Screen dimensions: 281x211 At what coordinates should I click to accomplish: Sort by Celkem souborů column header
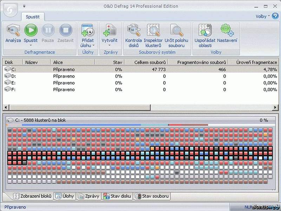(146, 62)
